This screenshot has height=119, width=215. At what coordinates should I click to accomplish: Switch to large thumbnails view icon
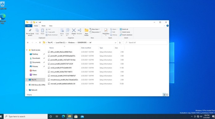167,95
